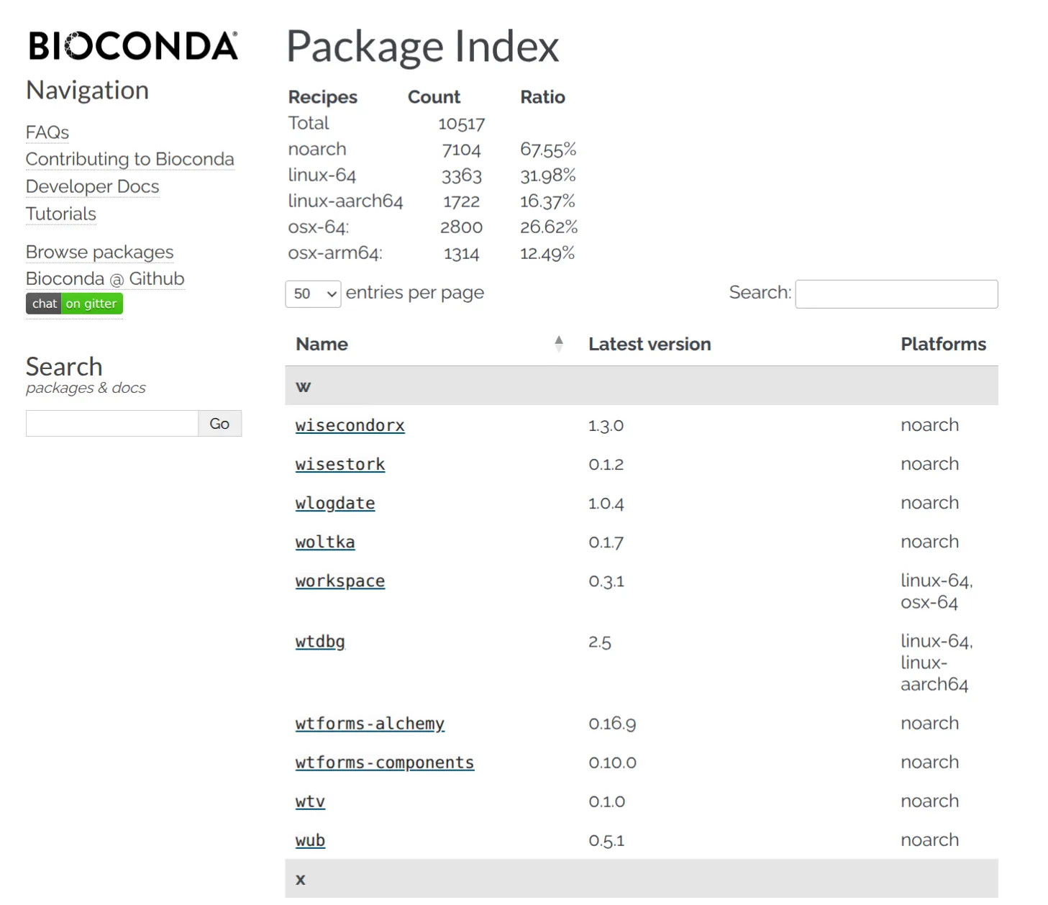Screen dimensions: 1048x905
Task: Open the chat on gitter badge
Action: [x=75, y=304]
